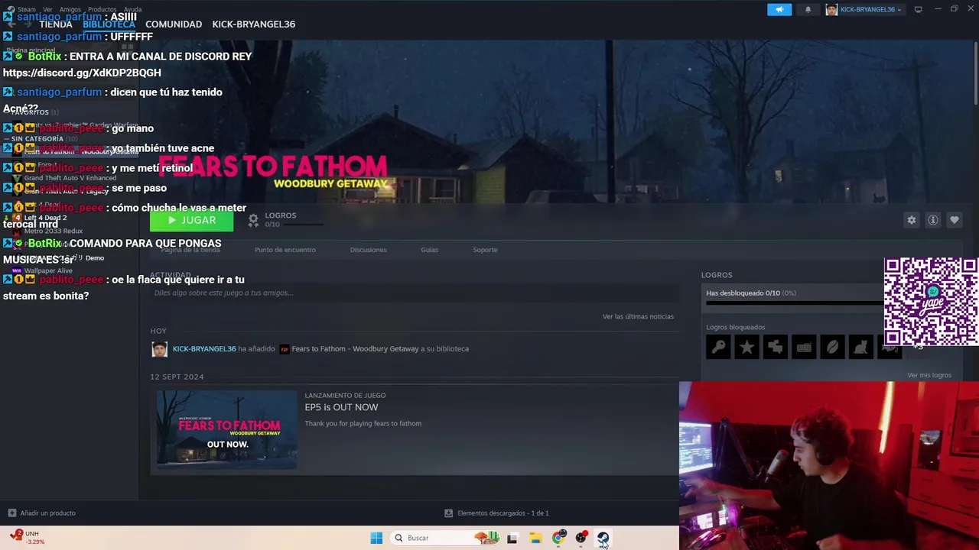Screen dimensions: 979x550
Task: Open File Explorer from taskbar
Action: click(535, 538)
